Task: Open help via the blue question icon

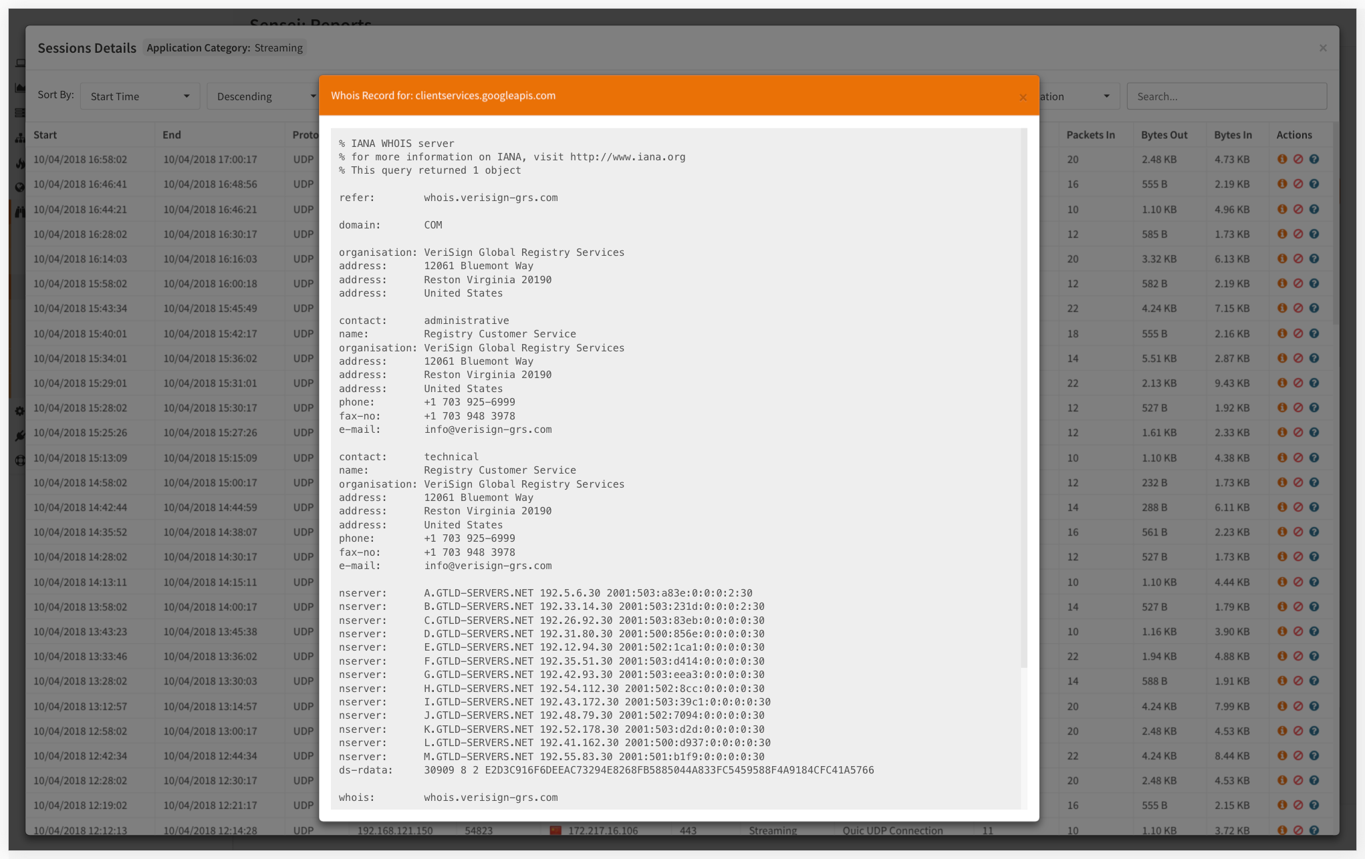Action: [x=1315, y=159]
